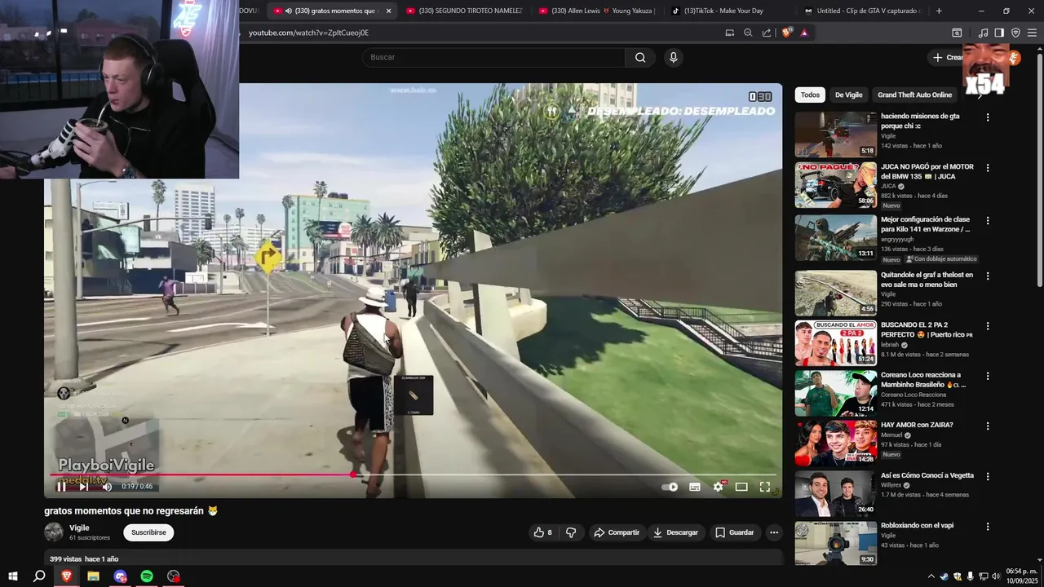Viewport: 1044px width, 587px height.
Task: Click the search magnifier button
Action: (640, 57)
